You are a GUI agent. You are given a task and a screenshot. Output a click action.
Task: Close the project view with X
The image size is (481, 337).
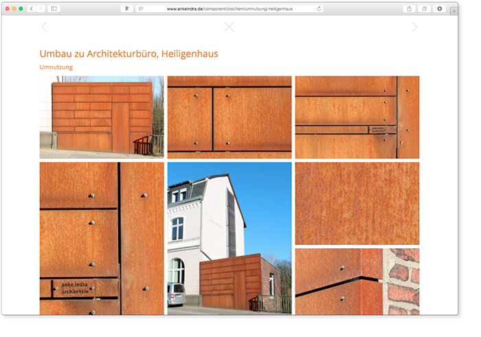229,27
